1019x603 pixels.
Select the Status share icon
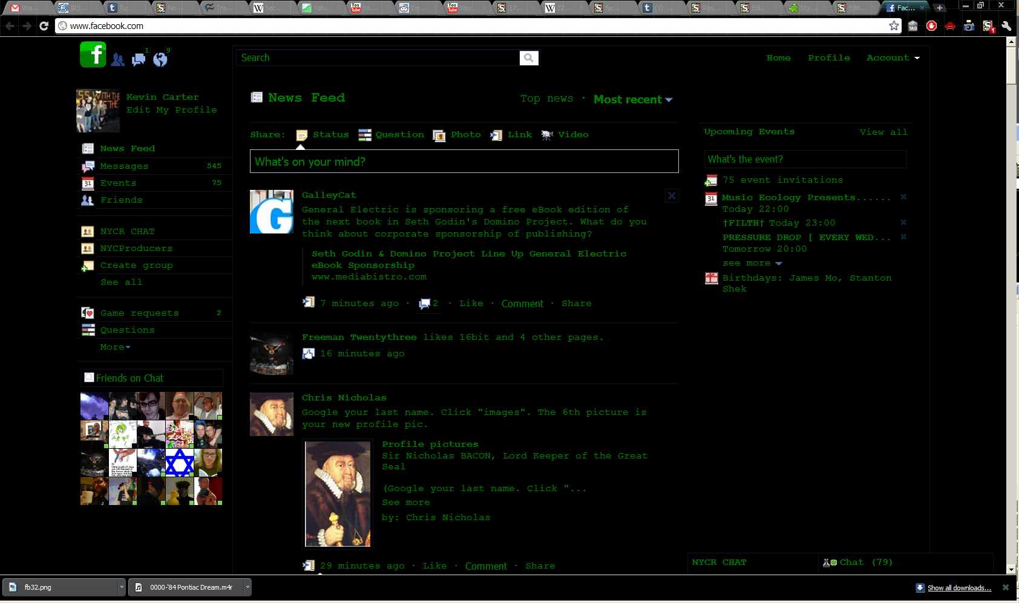point(301,134)
